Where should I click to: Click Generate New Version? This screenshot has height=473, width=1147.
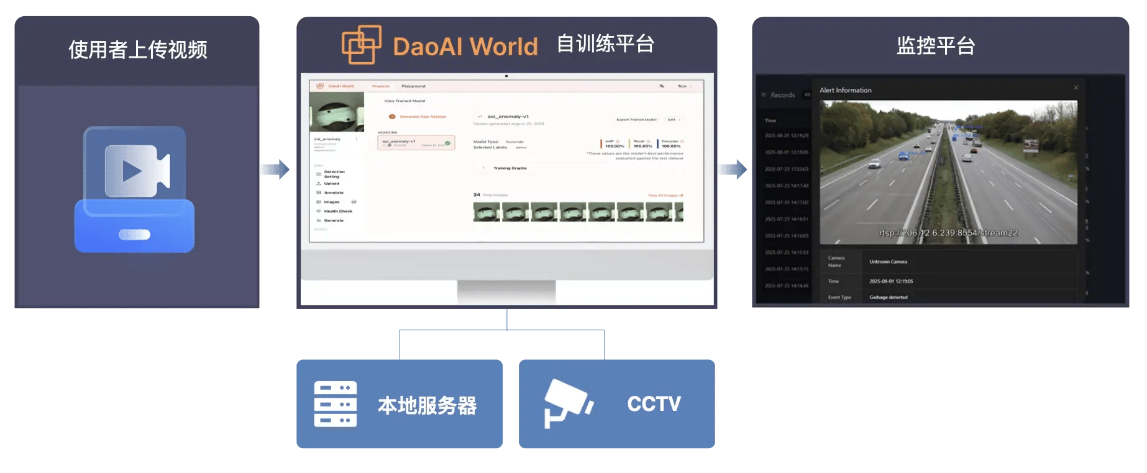click(x=423, y=117)
